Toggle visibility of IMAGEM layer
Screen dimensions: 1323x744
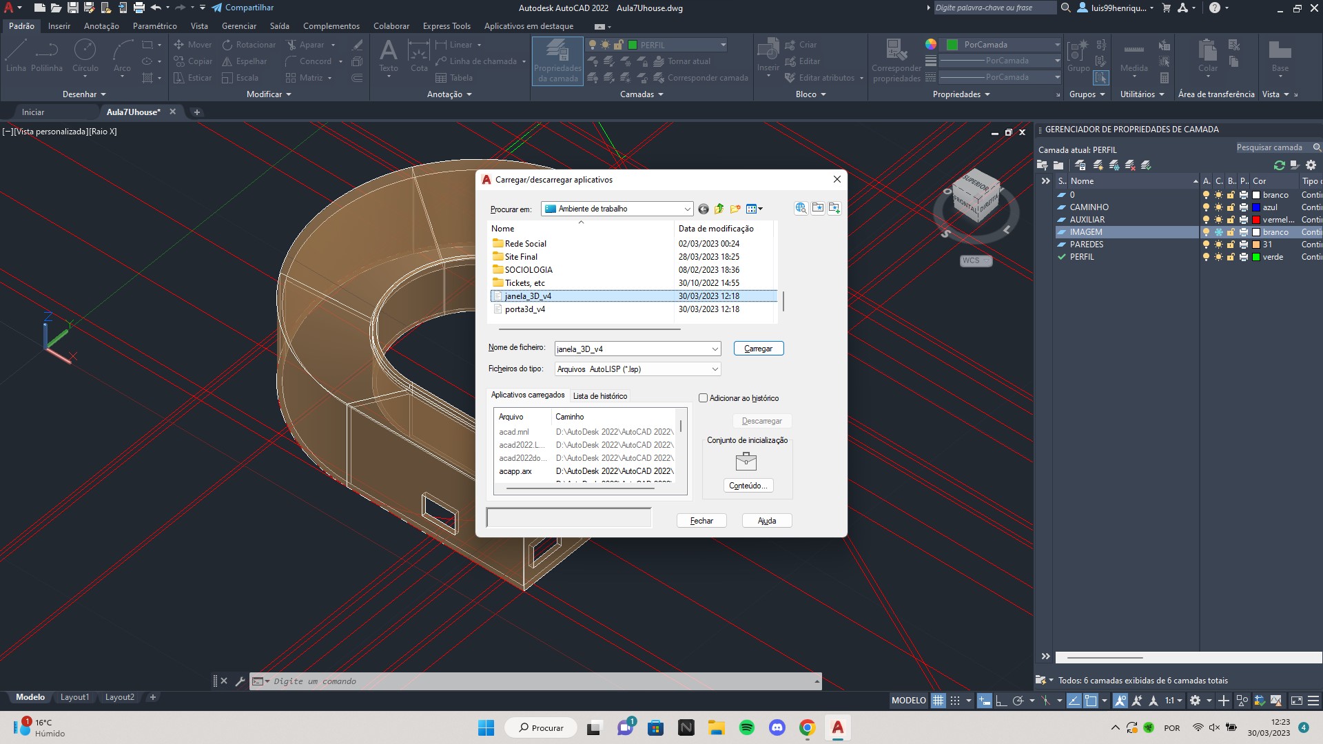pyautogui.click(x=1205, y=231)
